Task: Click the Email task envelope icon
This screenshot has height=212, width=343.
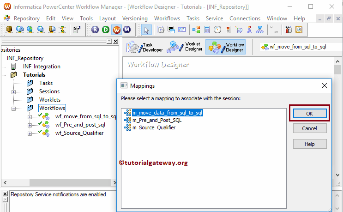Action: coord(182,29)
